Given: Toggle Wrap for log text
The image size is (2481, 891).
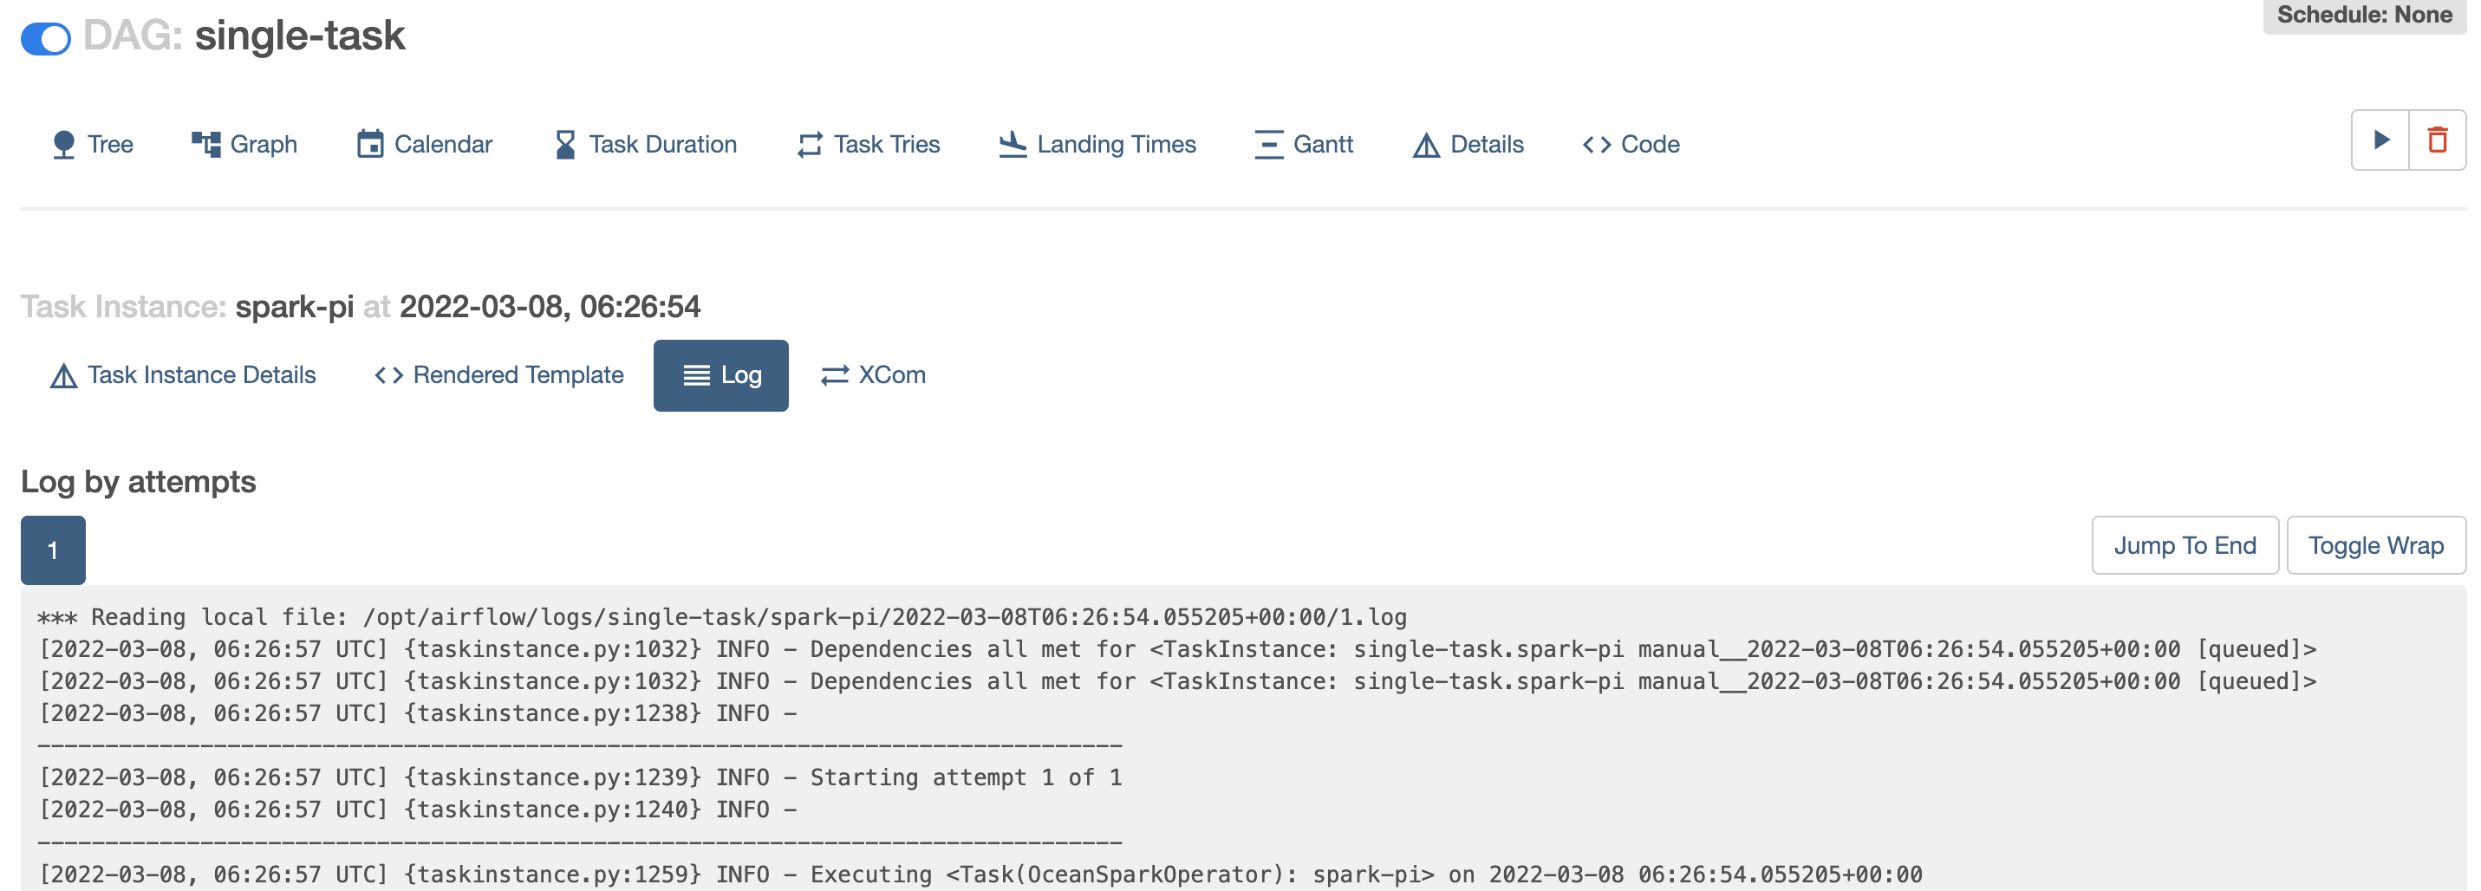Looking at the screenshot, I should click(2375, 545).
